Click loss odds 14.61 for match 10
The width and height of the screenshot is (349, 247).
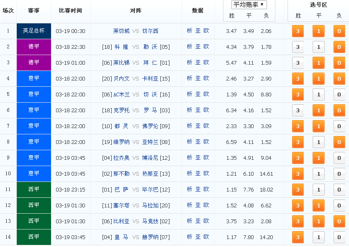click(267, 174)
